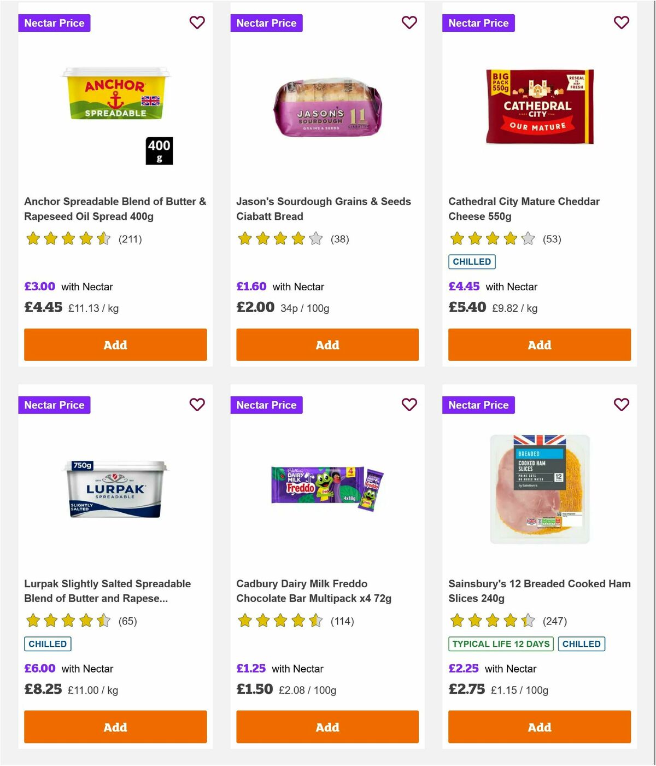Toggle the favourite heart for Cathedral City cheese
Screen dimensions: 656x766
tap(621, 23)
